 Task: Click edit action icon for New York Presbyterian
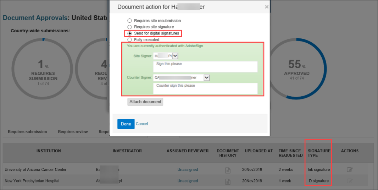[350, 181]
